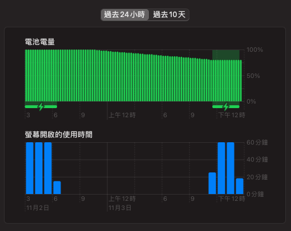Select the short blue usage bar at 6 o'clock
291x231 pixels.
[57, 188]
